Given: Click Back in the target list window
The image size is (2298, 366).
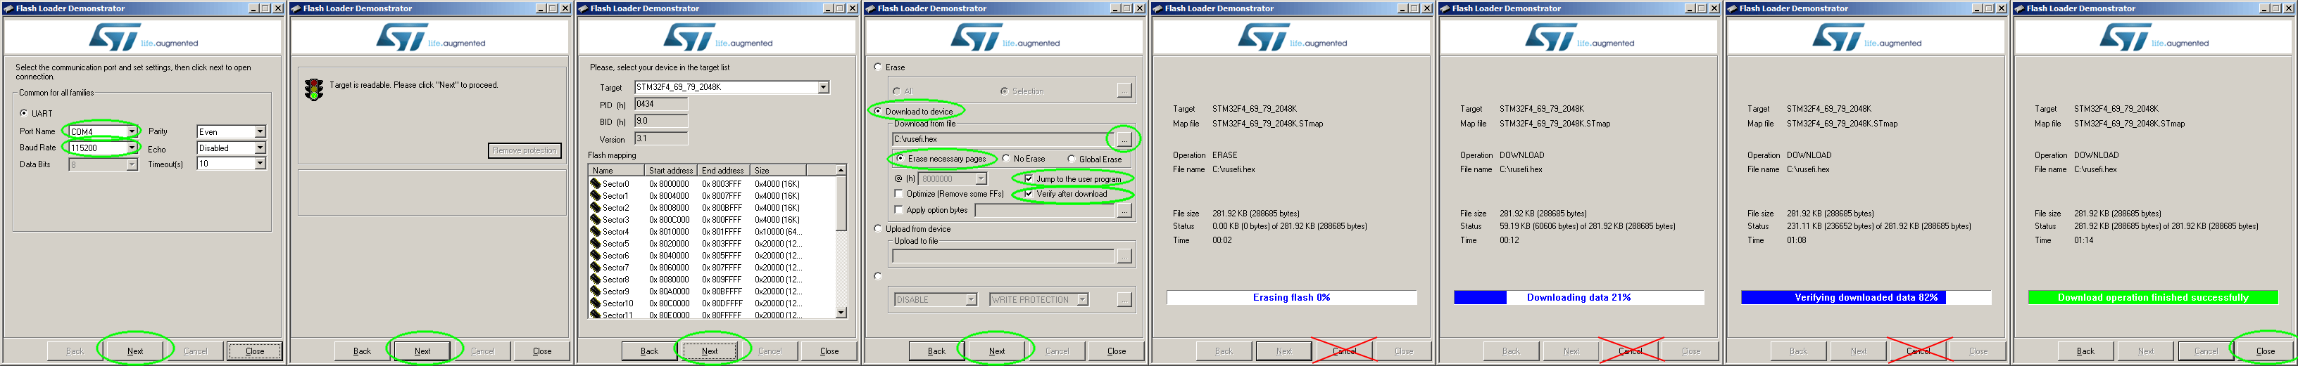Looking at the screenshot, I should coord(649,351).
